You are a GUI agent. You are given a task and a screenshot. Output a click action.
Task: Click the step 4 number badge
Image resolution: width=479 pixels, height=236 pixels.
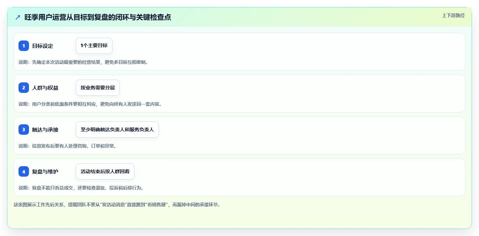24,171
